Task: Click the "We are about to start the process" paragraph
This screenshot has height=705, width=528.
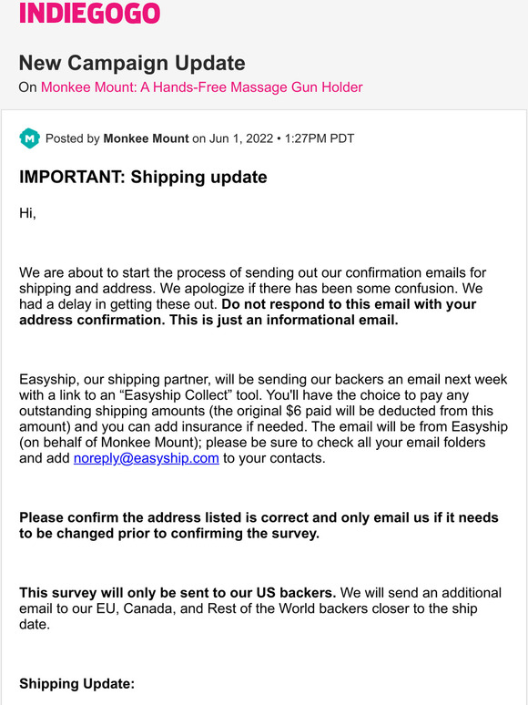Action: (252, 296)
